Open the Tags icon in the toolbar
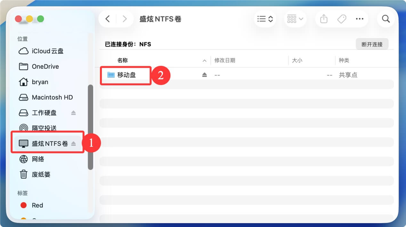This screenshot has height=227, width=406. pyautogui.click(x=341, y=19)
